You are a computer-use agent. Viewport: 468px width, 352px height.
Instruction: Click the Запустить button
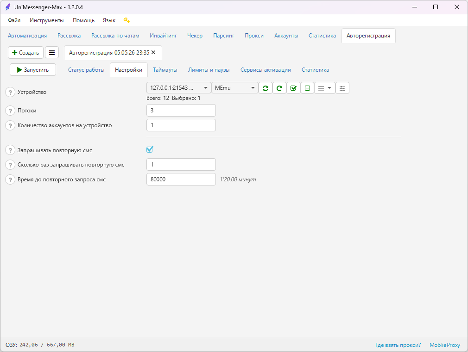click(x=33, y=70)
